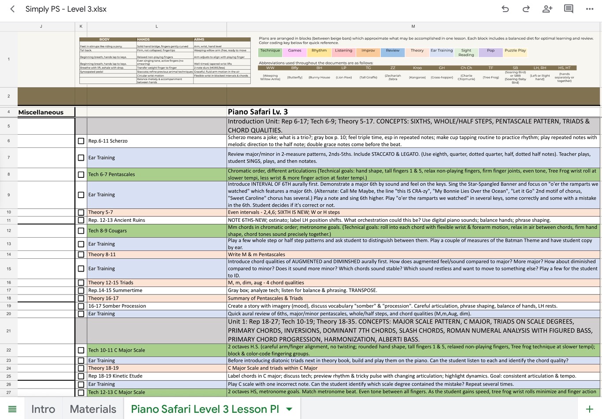This screenshot has width=602, height=419.
Task: Select Summary of Pentascales & Triads cell
Action: [x=413, y=298]
